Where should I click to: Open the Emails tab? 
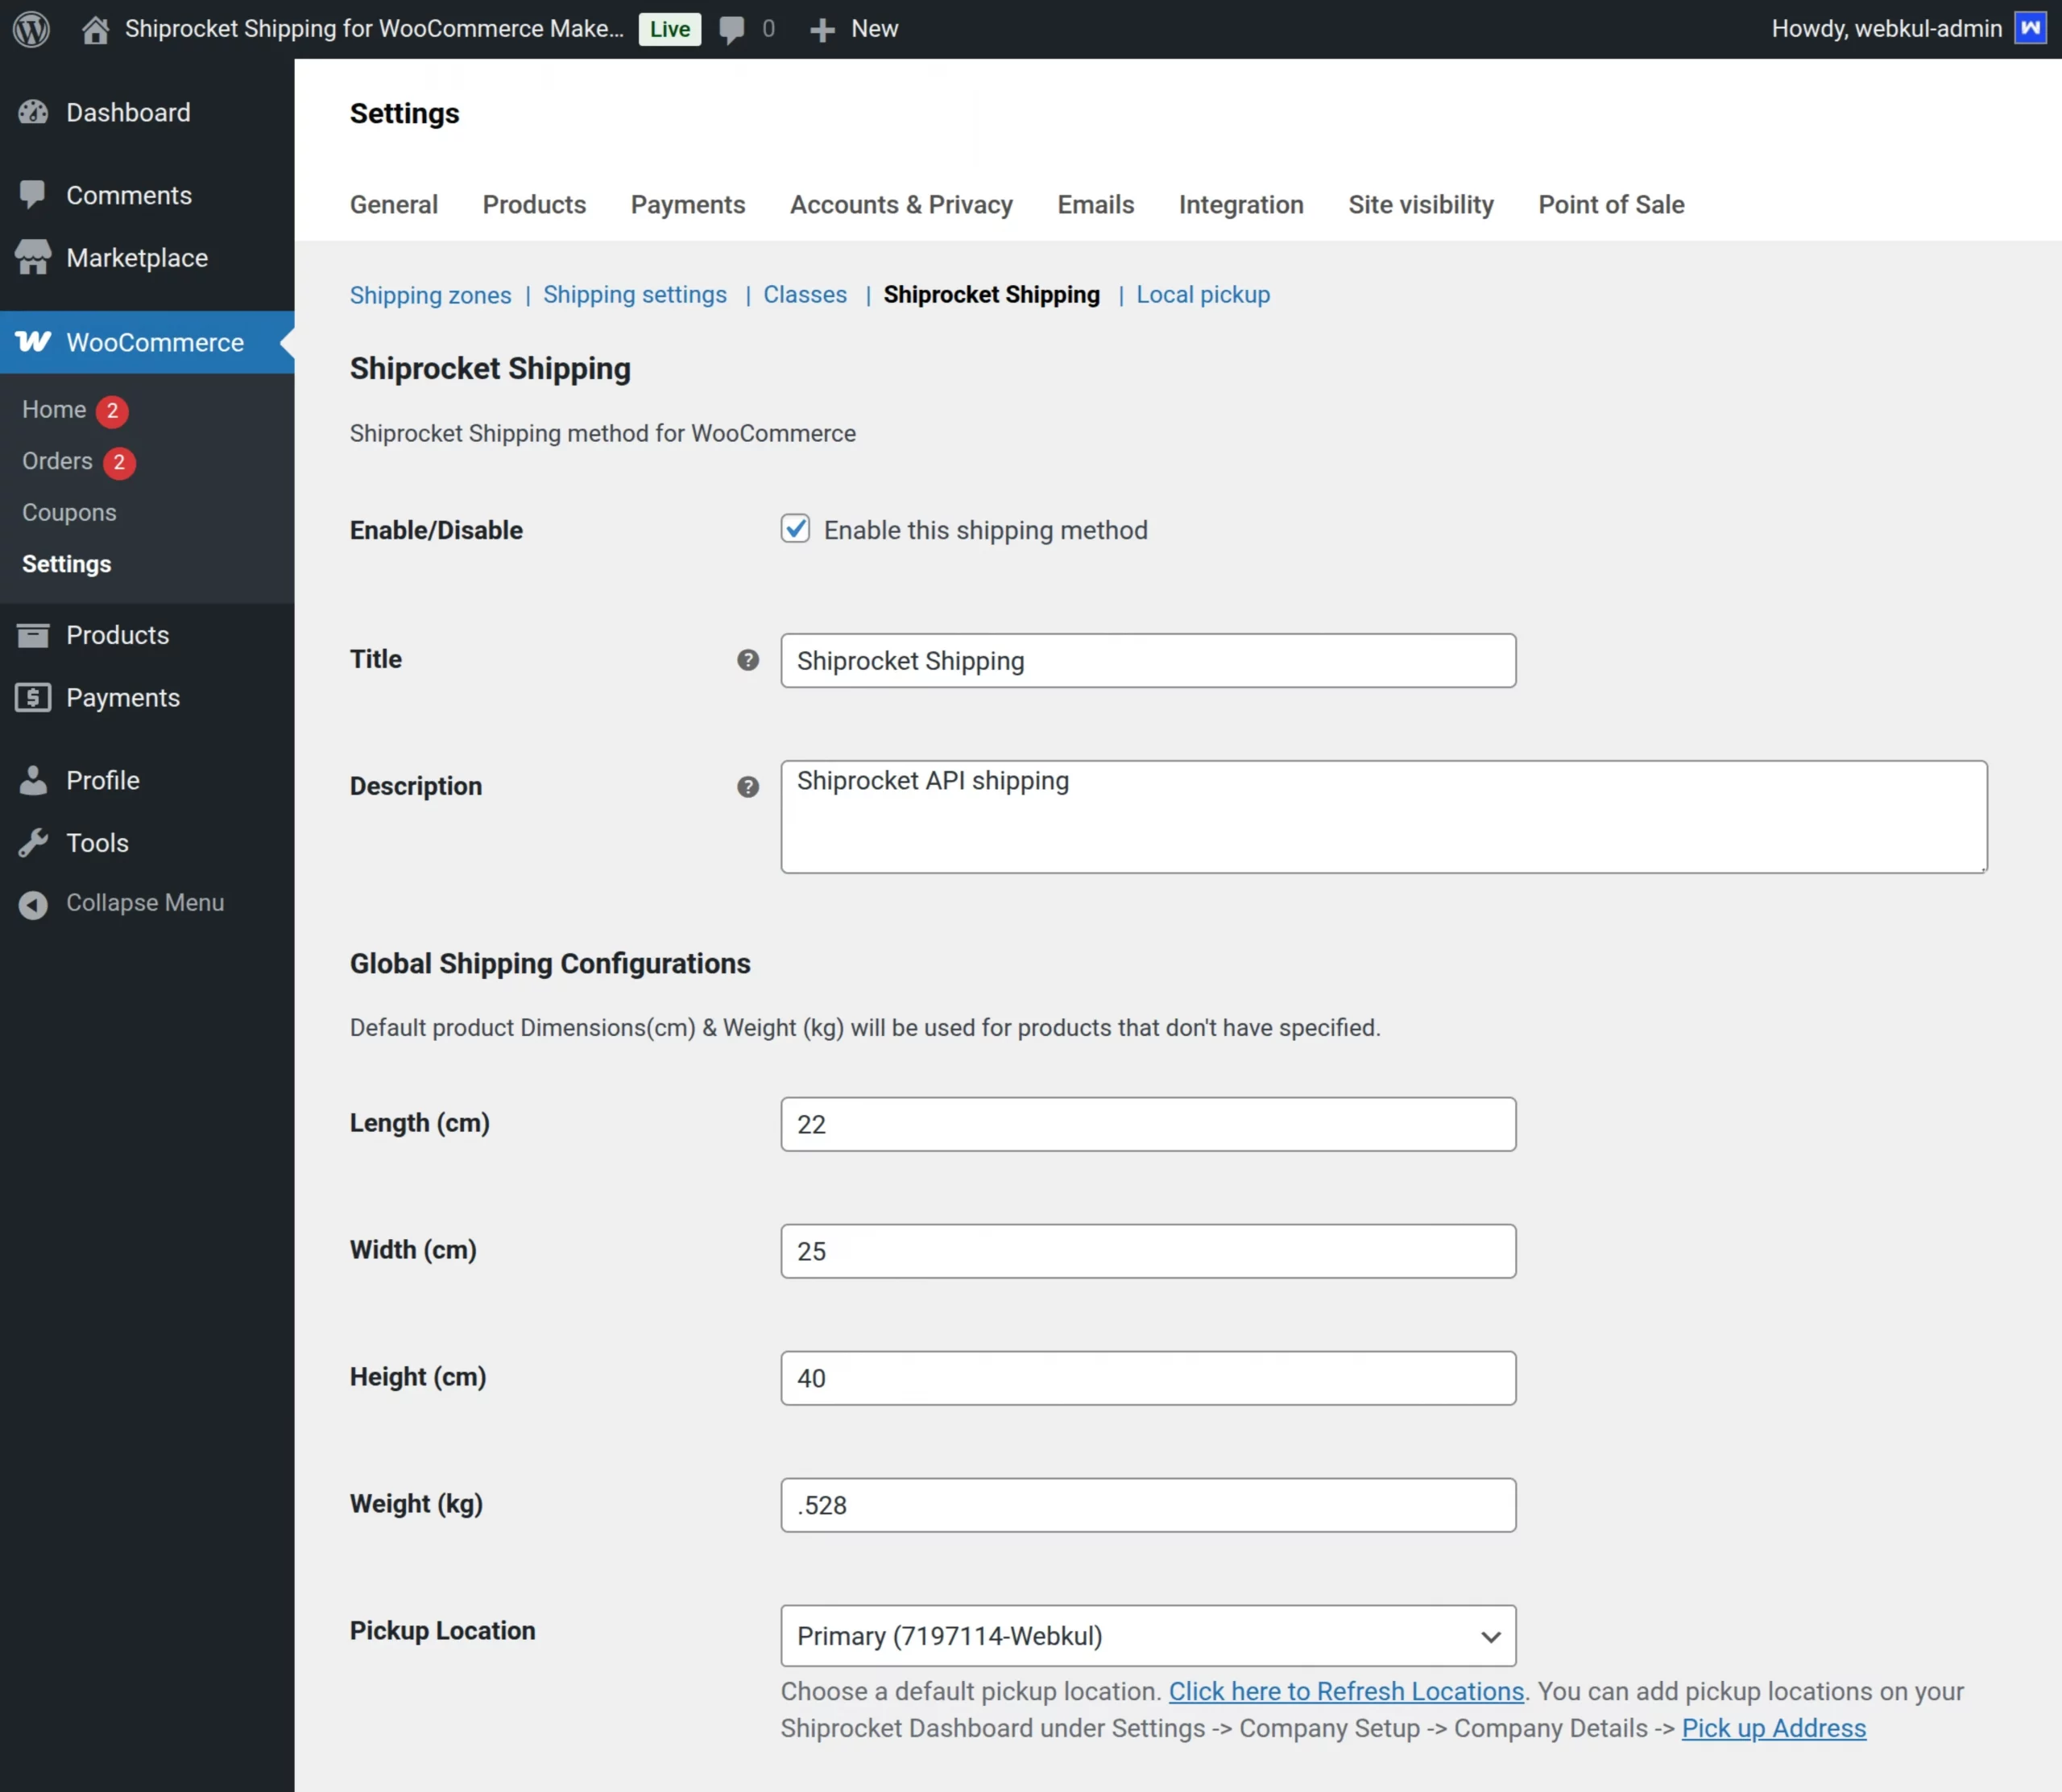pyautogui.click(x=1095, y=205)
